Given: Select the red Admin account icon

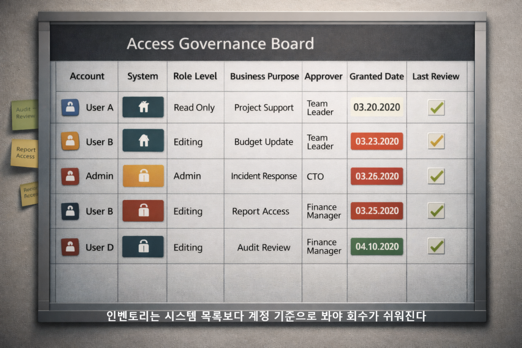Looking at the screenshot, I should click(x=70, y=176).
